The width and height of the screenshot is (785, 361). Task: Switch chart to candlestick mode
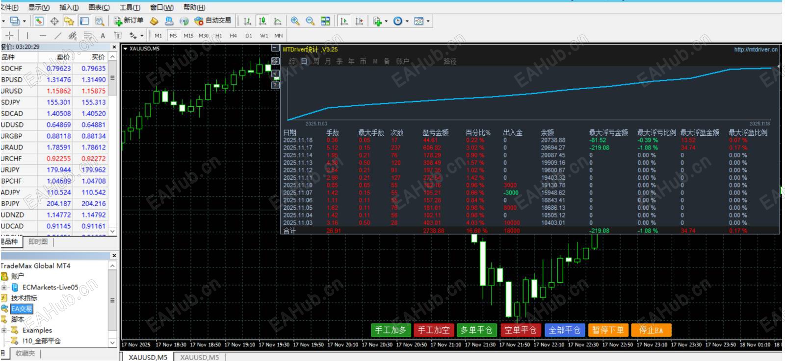(262, 21)
